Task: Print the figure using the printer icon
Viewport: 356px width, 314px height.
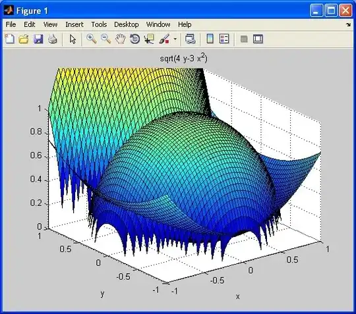Action: (53, 39)
